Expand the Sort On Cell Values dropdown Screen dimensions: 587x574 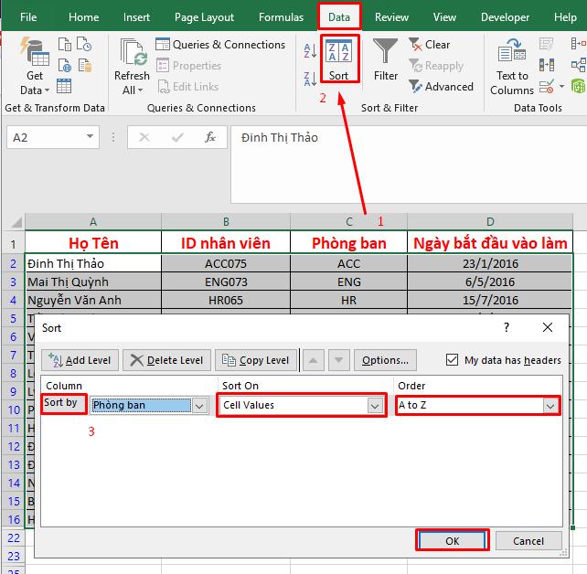(374, 405)
